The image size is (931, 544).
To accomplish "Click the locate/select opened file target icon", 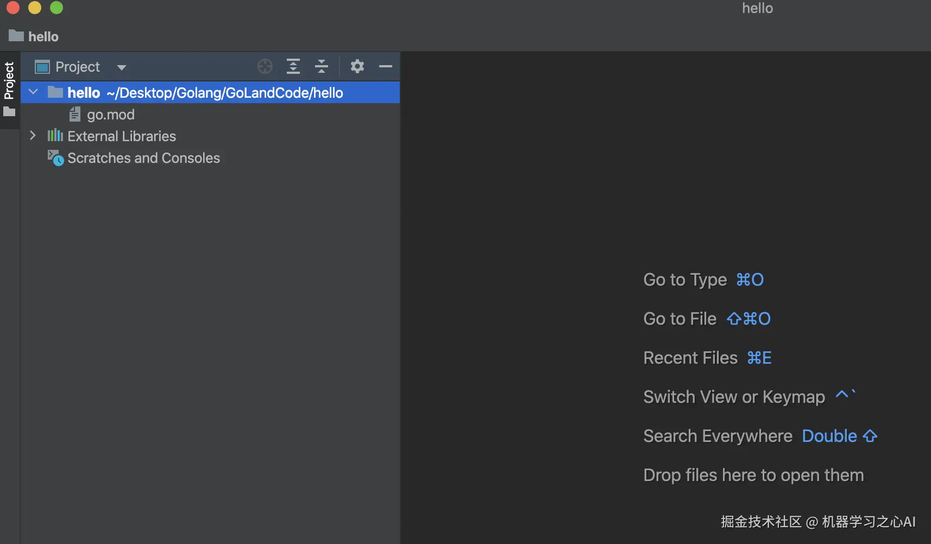I will (x=265, y=66).
